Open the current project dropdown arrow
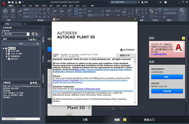Screen dimensions: 189x124 [28, 34]
